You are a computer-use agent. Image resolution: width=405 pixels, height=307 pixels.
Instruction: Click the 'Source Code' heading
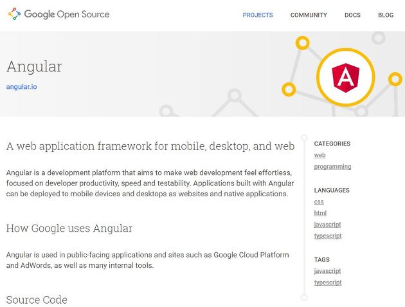point(37,300)
